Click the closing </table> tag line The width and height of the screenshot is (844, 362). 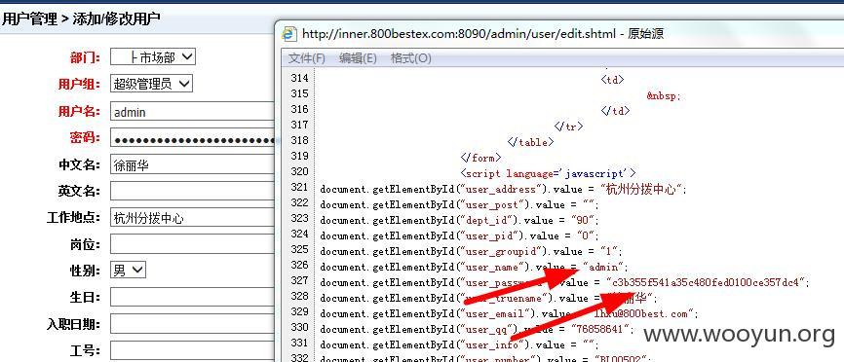point(530,142)
